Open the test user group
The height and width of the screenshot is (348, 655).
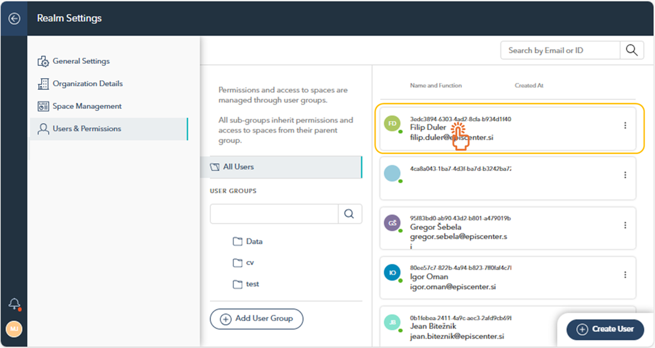click(x=246, y=284)
